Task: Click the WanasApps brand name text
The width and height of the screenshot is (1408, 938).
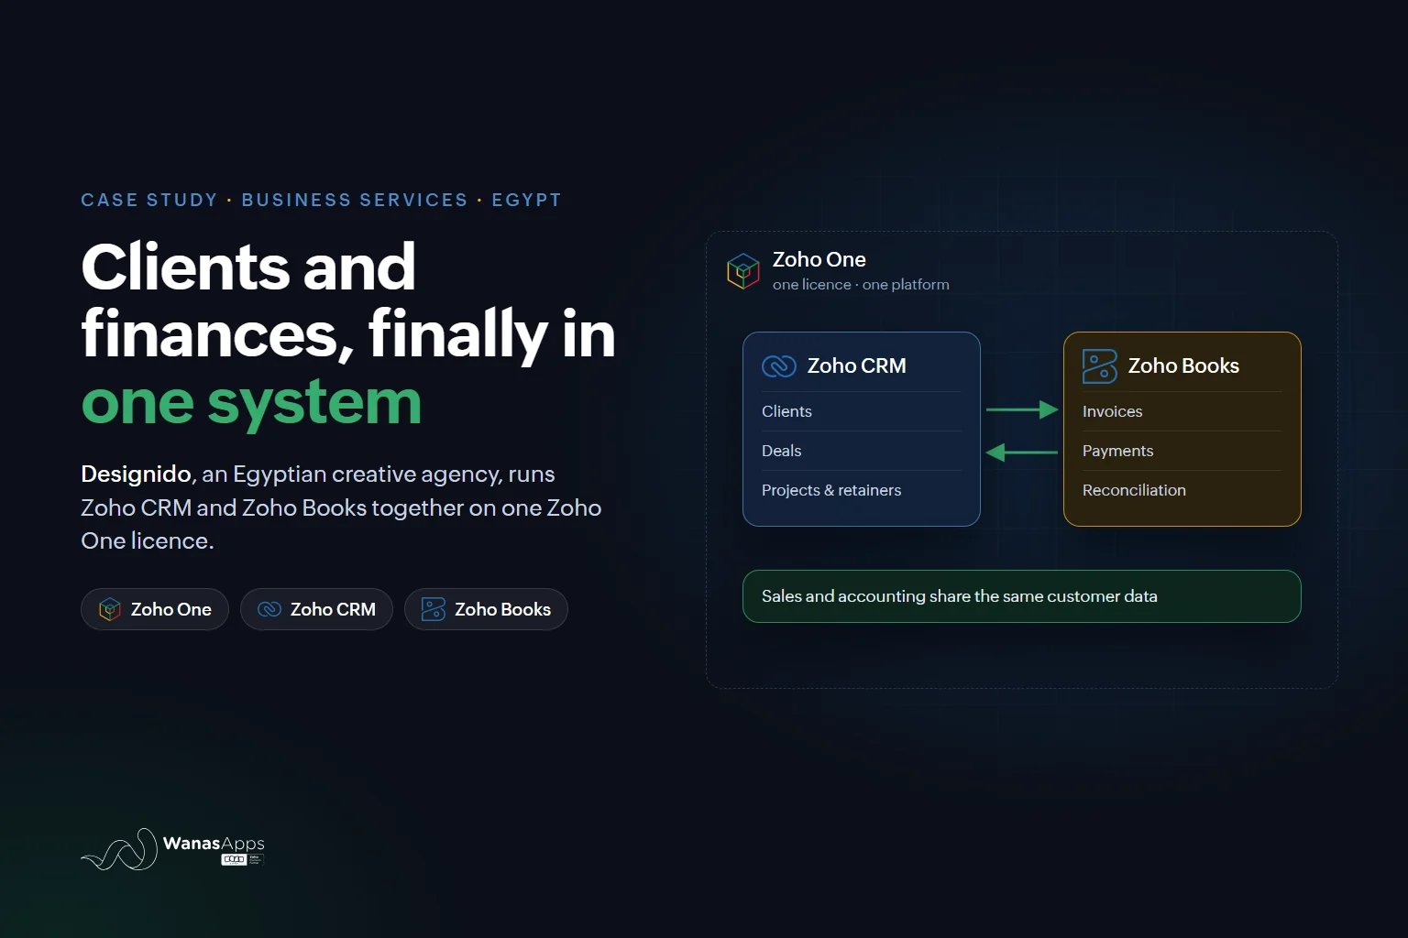Action: 214,844
